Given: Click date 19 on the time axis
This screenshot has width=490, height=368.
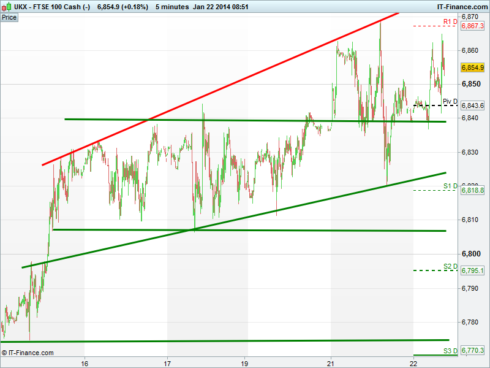Looking at the screenshot, I should pos(244,364).
